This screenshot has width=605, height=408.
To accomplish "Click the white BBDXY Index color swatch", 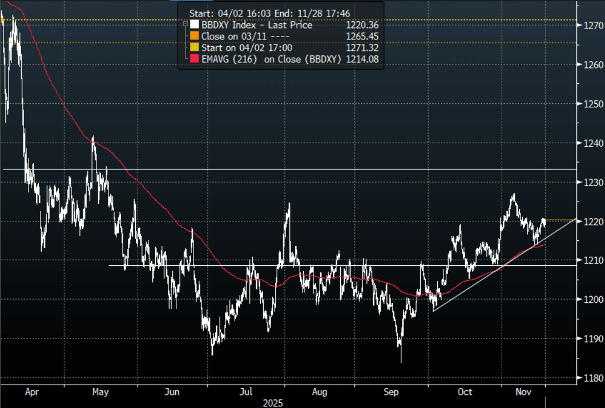I will pos(194,25).
